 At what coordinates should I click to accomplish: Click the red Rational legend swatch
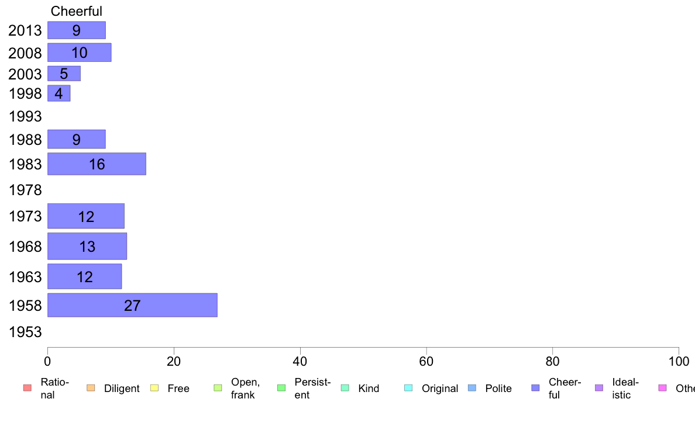tap(26, 389)
